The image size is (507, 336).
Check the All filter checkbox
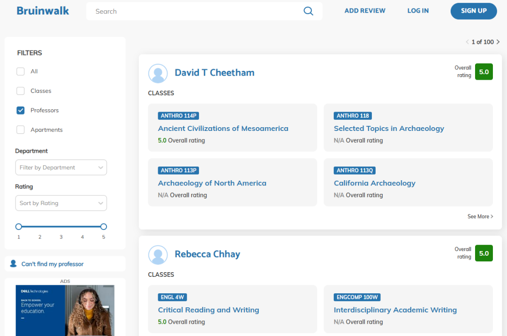(21, 71)
